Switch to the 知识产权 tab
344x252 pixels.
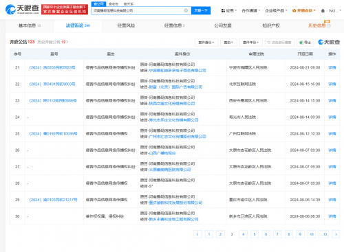click(x=271, y=25)
